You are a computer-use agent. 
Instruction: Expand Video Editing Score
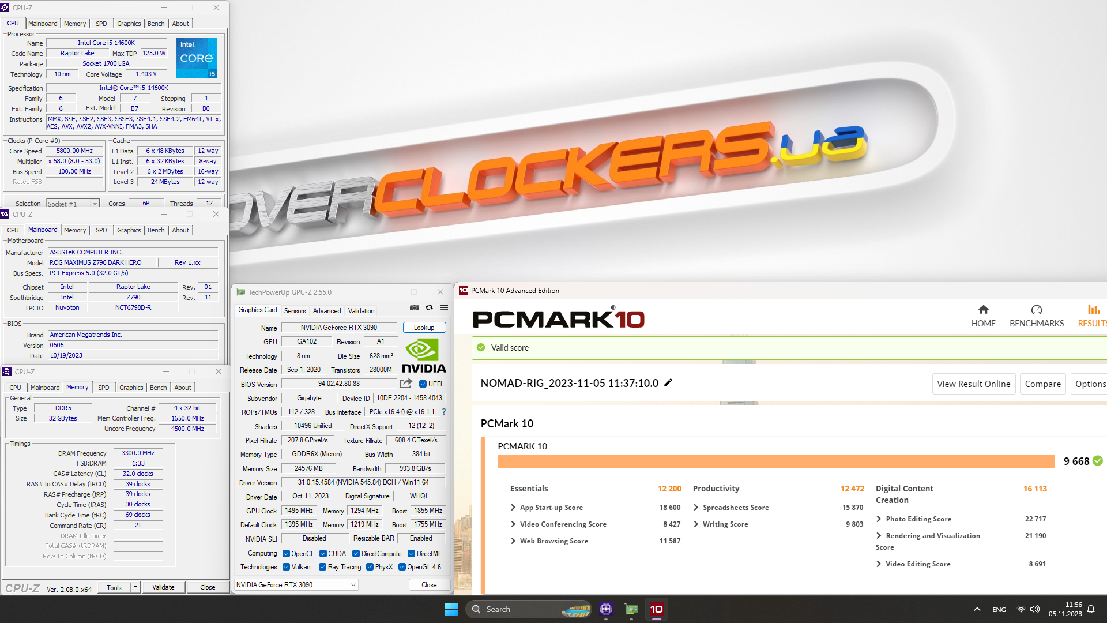click(x=879, y=564)
